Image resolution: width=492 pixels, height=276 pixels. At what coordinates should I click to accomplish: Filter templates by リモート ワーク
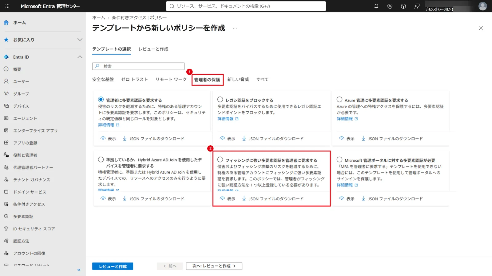pyautogui.click(x=171, y=79)
